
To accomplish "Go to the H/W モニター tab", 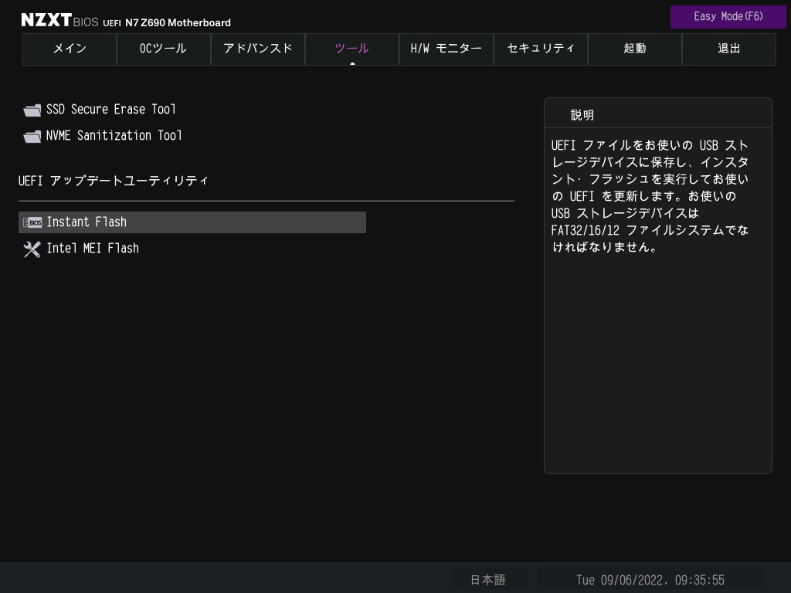I will tap(446, 49).
